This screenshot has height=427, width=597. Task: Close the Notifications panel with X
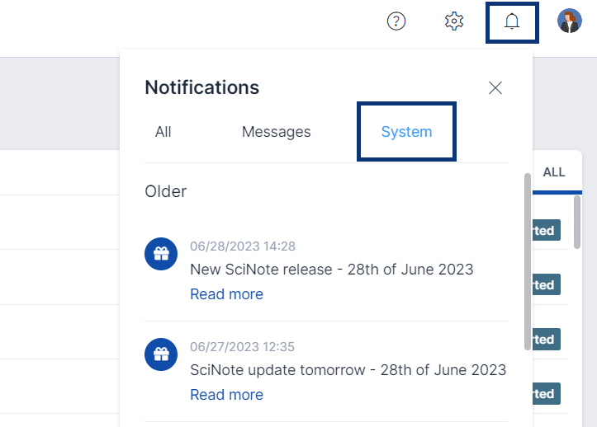point(495,87)
